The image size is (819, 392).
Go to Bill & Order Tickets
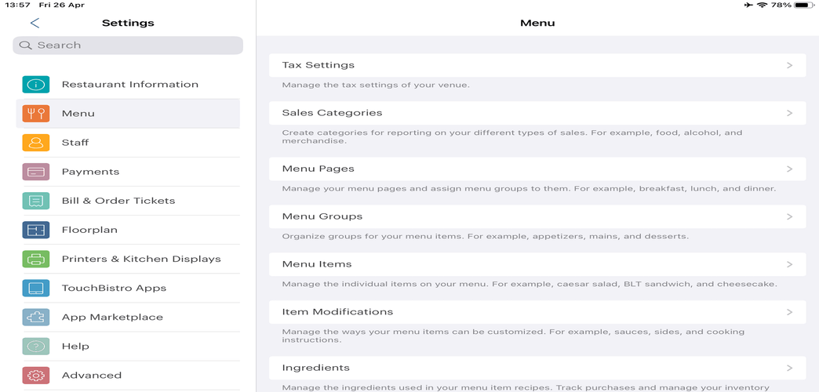pos(128,201)
